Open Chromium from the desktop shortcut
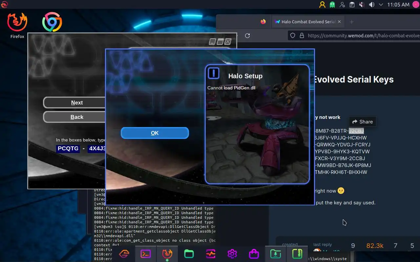420x262 pixels. click(52, 22)
